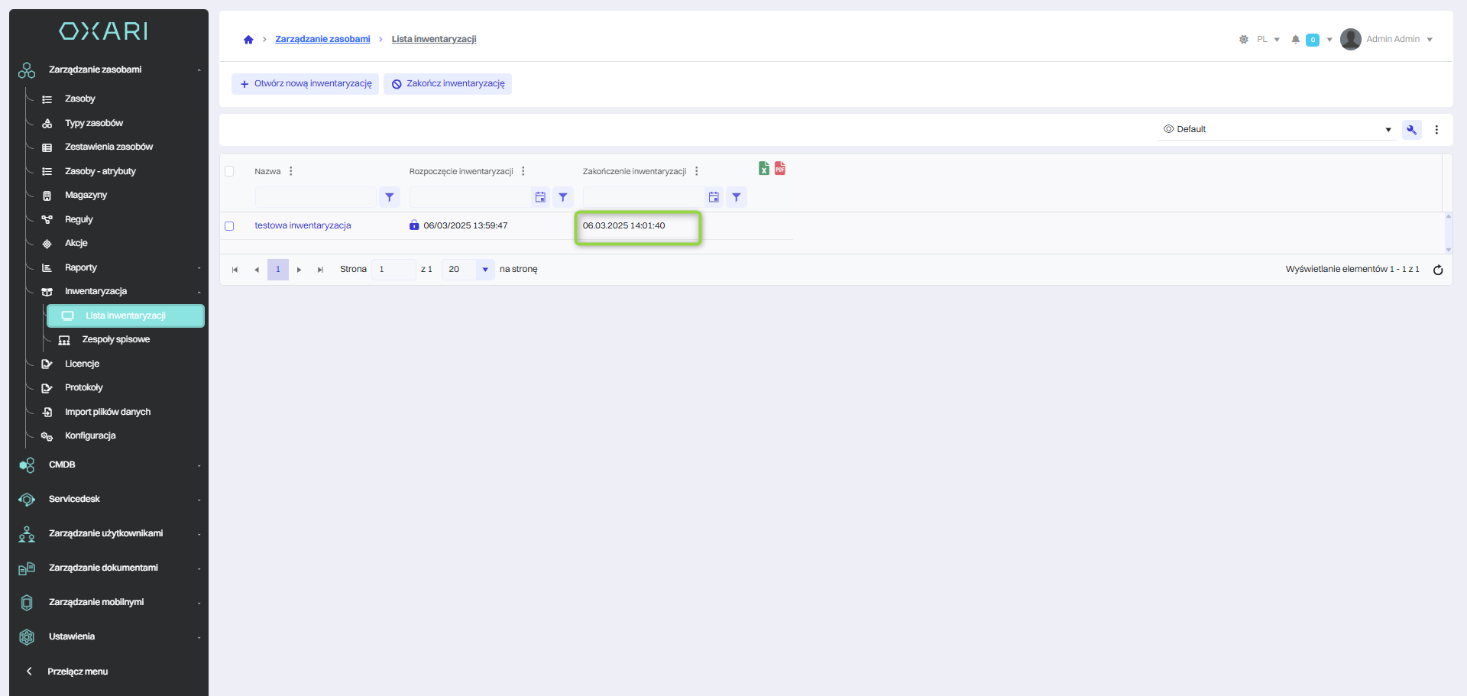Open the items per page dropdown
1467x696 pixels.
coord(484,270)
